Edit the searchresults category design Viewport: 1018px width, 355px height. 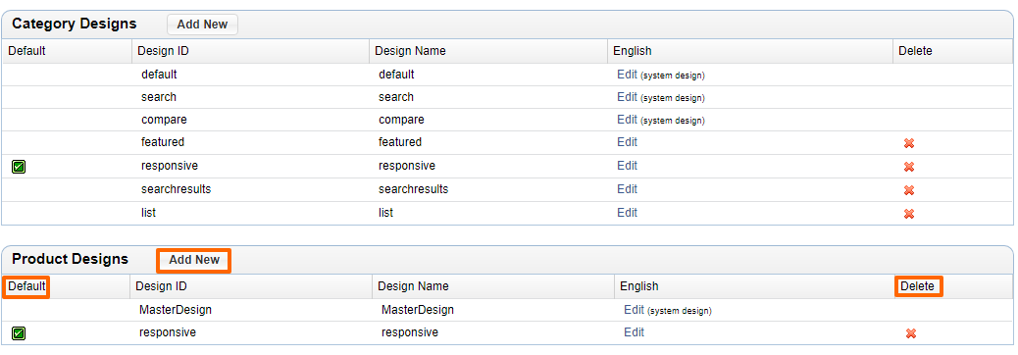click(x=627, y=189)
